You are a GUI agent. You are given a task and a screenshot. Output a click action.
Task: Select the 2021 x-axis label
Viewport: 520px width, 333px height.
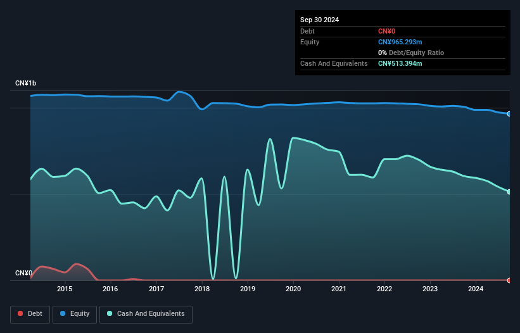(x=339, y=289)
